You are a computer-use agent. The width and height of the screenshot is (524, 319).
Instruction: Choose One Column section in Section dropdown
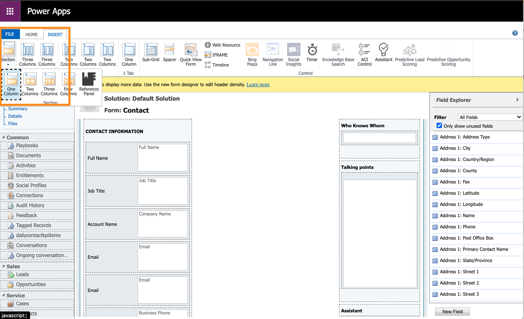click(x=11, y=84)
